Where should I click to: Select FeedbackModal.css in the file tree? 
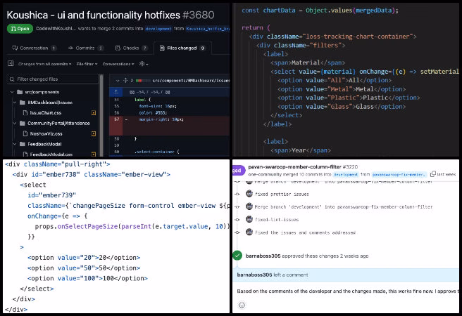click(x=51, y=154)
